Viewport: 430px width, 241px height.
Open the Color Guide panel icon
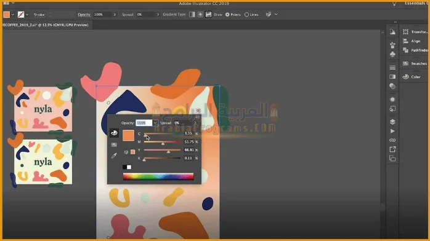392,32
